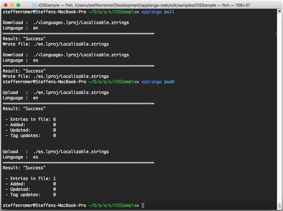Click the first 'Download : ./<language>.lproj' line
This screenshot has width=283, height=211.
click(66, 23)
